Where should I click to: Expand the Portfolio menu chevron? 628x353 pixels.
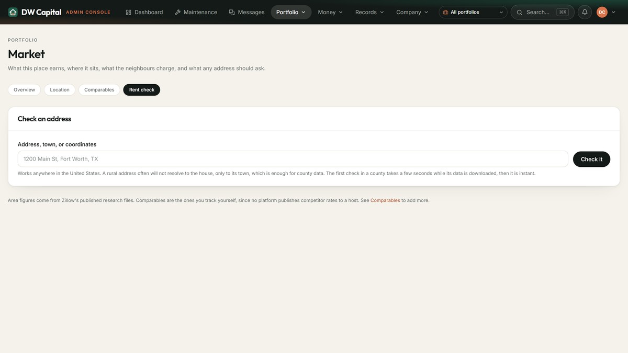click(304, 12)
